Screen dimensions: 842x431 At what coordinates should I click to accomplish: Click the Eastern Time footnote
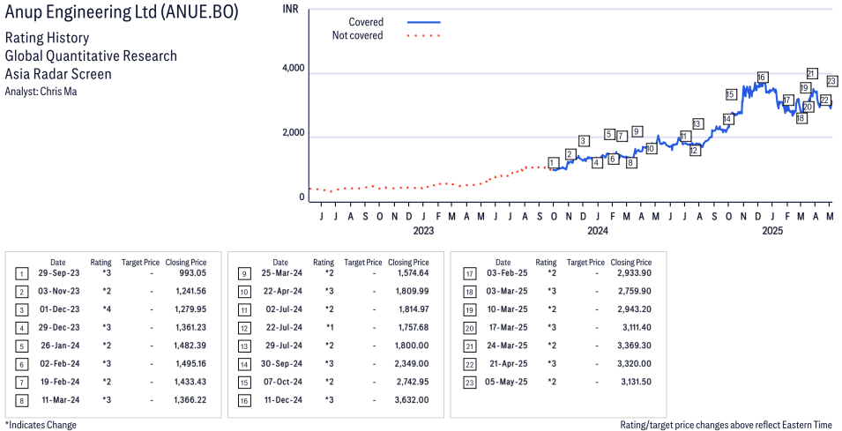pyautogui.click(x=726, y=425)
